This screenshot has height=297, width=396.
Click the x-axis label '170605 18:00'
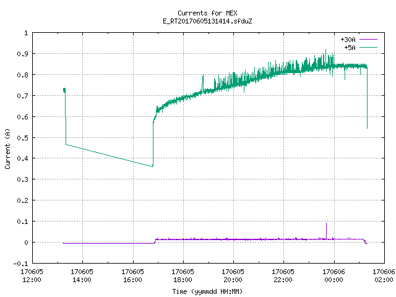click(183, 276)
